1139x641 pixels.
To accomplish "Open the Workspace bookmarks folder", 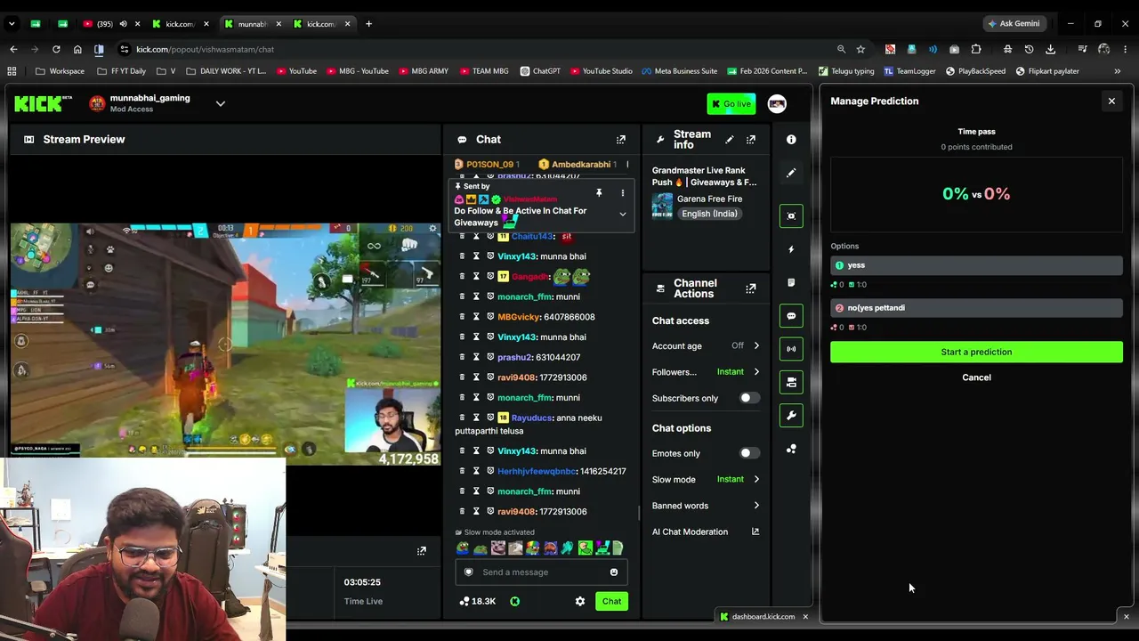I will coord(61,71).
